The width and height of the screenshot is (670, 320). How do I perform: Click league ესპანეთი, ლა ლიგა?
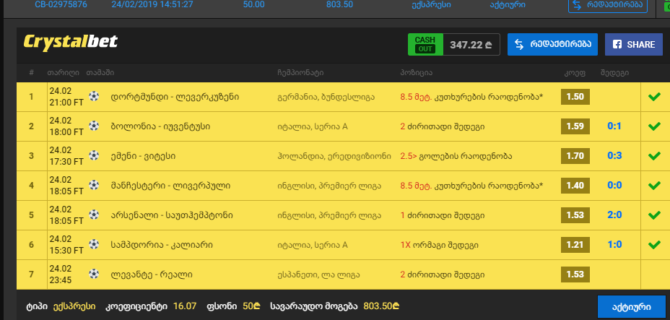pos(318,274)
